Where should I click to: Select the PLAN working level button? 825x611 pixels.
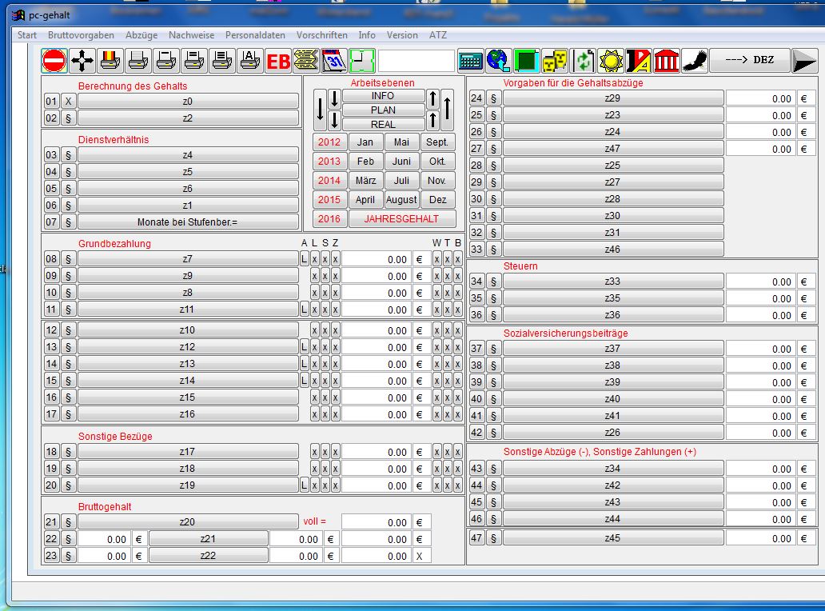click(x=383, y=110)
